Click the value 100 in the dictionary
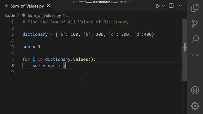 (x=74, y=35)
